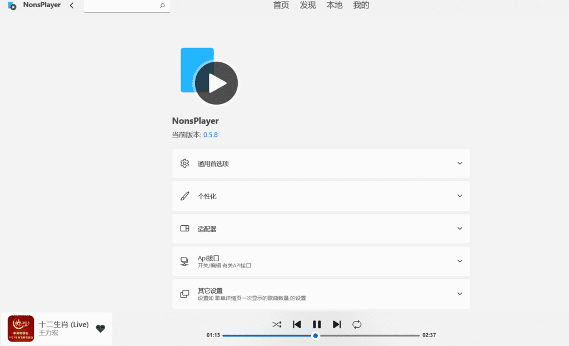Open the version 0.5.8 link
The image size is (569, 346).
pyautogui.click(x=211, y=135)
